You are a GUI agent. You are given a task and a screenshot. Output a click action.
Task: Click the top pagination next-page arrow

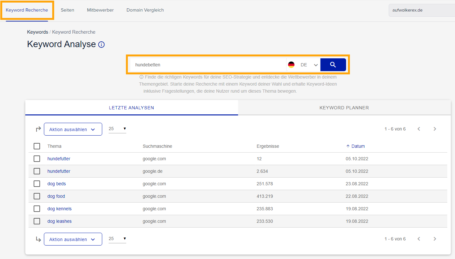(435, 129)
